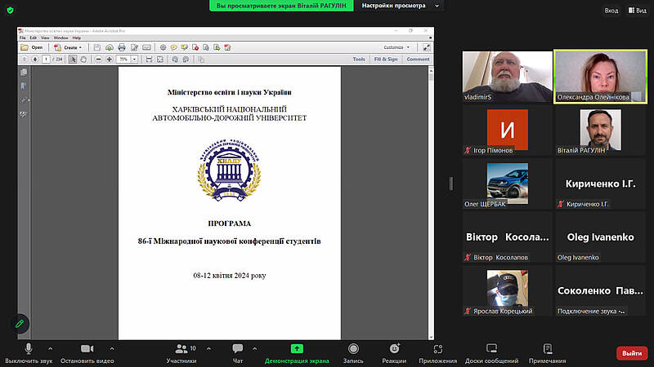Open the Window menu in Acrobat

pyautogui.click(x=60, y=38)
